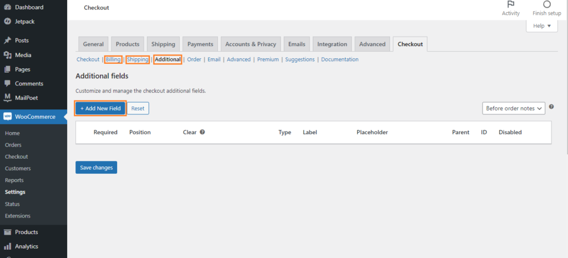568x258 pixels.
Task: Click the Finish setup circle icon
Action: click(x=546, y=4)
